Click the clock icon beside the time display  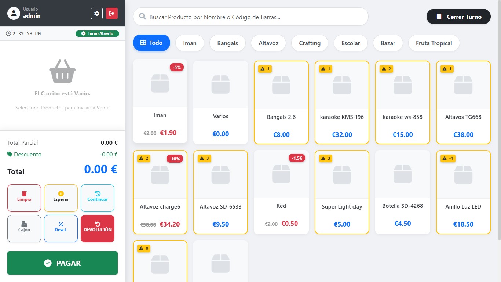coord(8,33)
